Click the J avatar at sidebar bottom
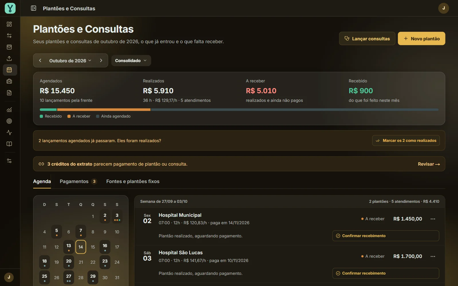The image size is (458, 286). pos(9,277)
